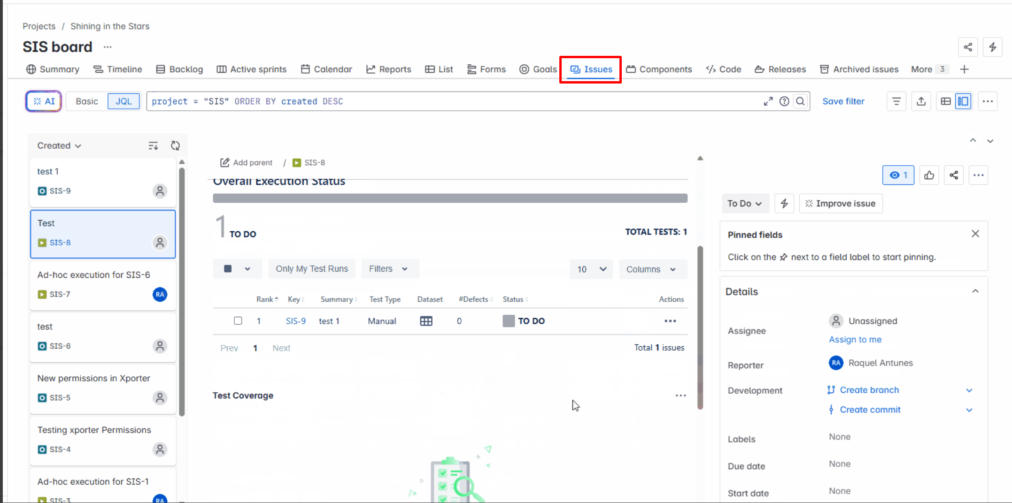Click the search magnifier in JQL bar
Screen dimensions: 1012x503
(x=800, y=101)
